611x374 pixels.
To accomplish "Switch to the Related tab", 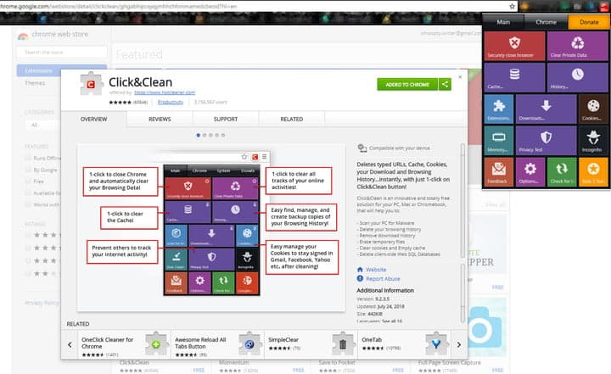I will [x=291, y=119].
